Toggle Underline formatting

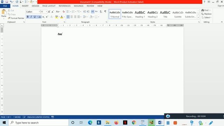coord(35,17)
